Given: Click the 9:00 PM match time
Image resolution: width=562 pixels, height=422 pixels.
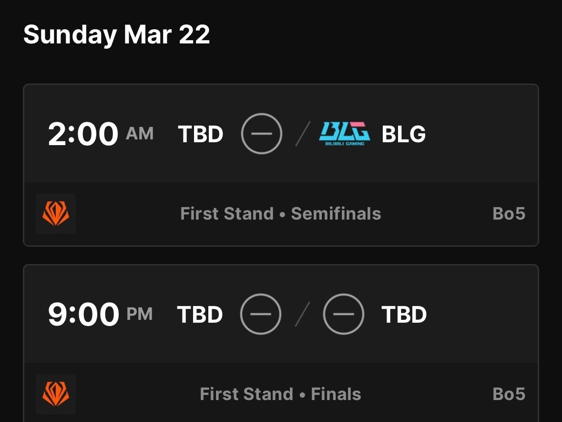Looking at the screenshot, I should [83, 315].
